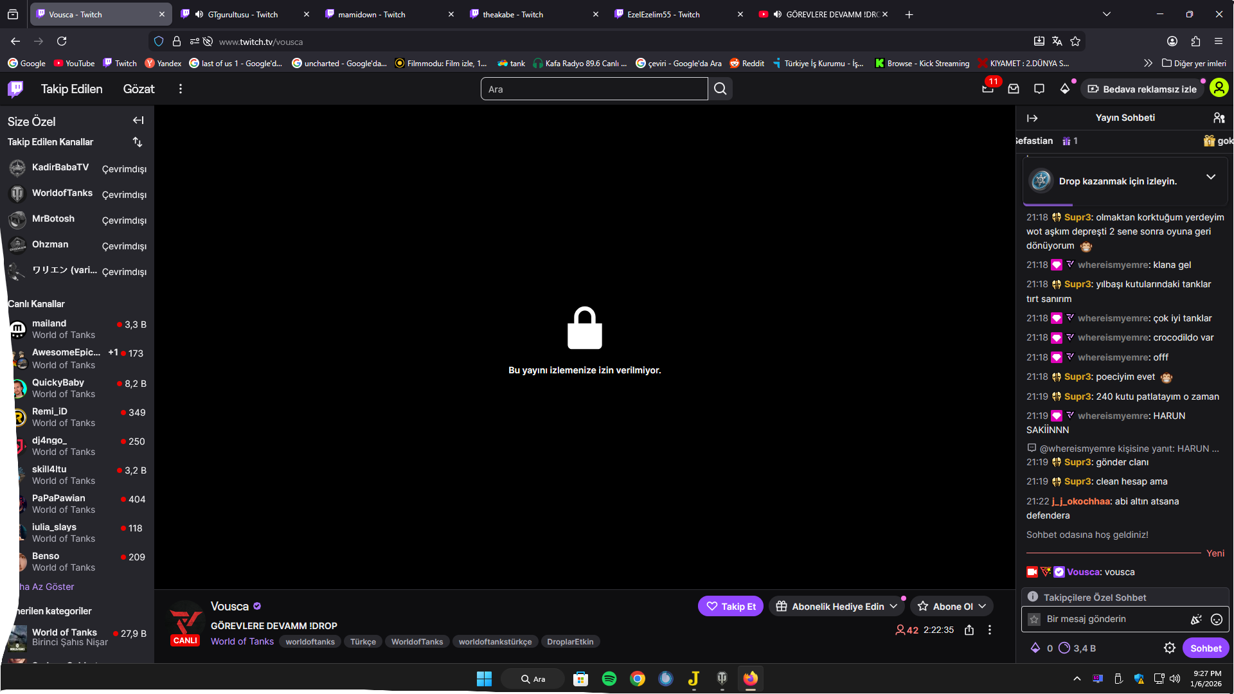The height and width of the screenshot is (694, 1234).
Task: Click the Sohbet send button
Action: tap(1206, 648)
